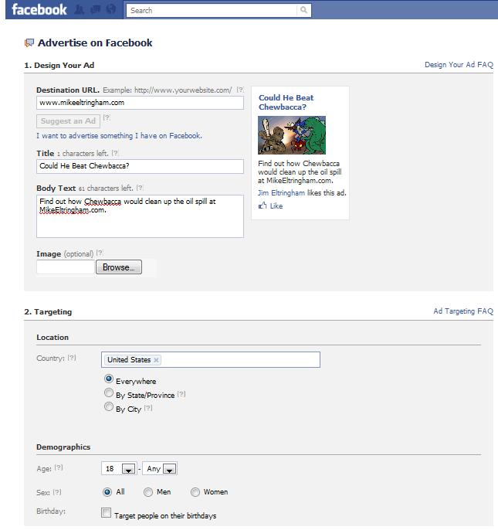Open the friend requests icon
The width and height of the screenshot is (498, 530).
pyautogui.click(x=80, y=10)
